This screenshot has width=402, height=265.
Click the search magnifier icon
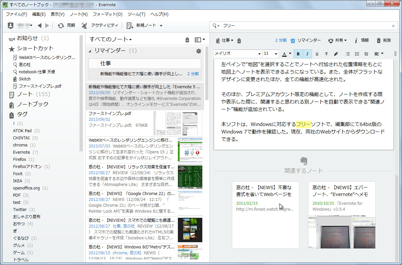point(214,26)
